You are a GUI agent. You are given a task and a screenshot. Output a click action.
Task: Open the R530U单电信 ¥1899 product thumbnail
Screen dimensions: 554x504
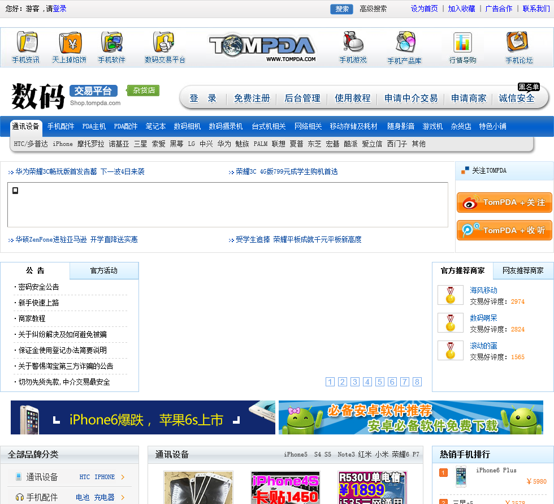[x=373, y=488]
